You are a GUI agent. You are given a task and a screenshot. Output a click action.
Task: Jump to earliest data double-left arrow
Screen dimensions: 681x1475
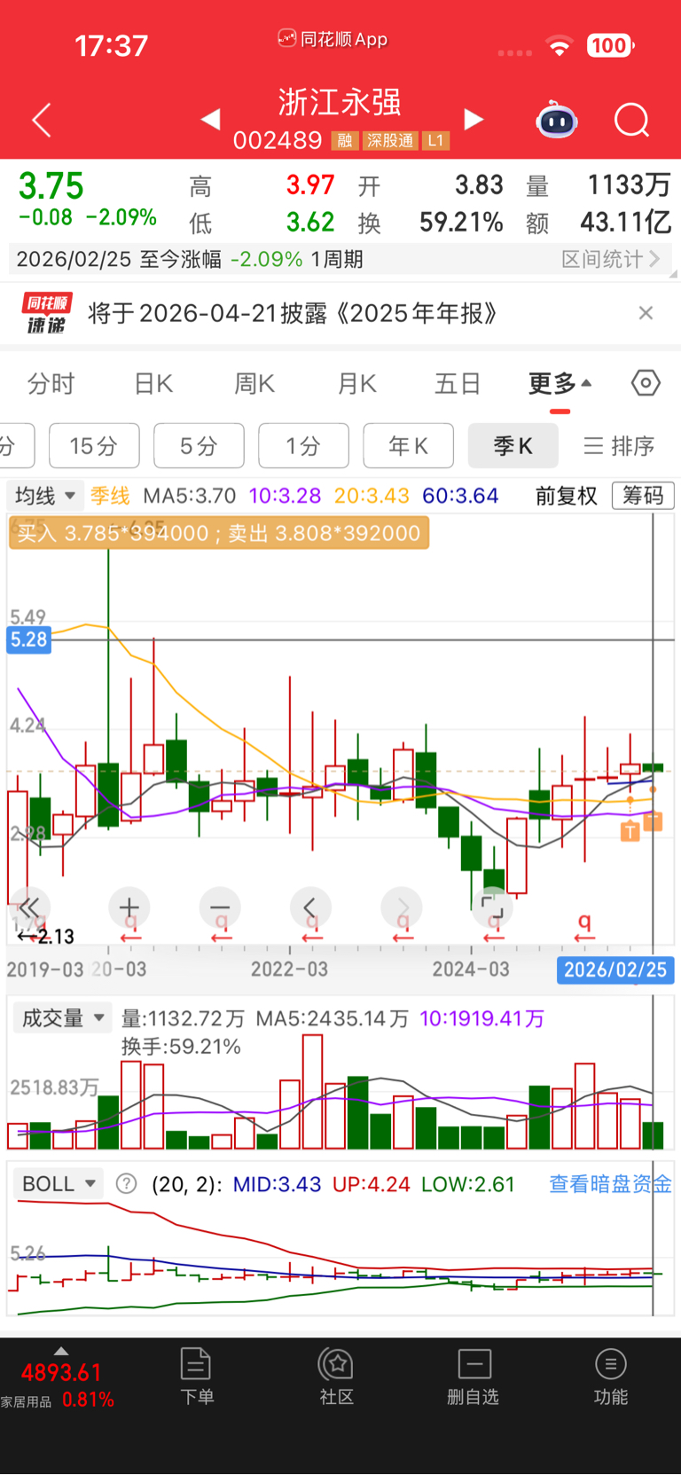pos(29,907)
